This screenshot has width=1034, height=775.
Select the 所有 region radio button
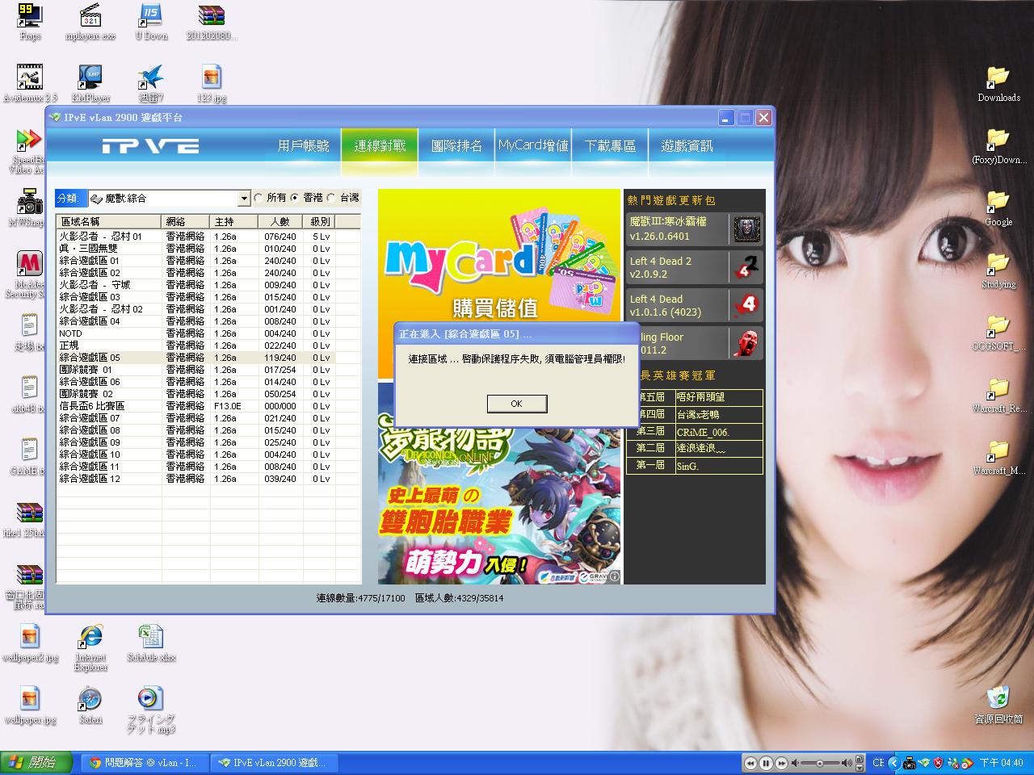(258, 198)
